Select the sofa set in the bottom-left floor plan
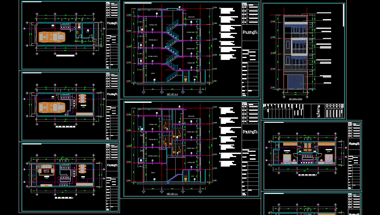 [x=46, y=170]
